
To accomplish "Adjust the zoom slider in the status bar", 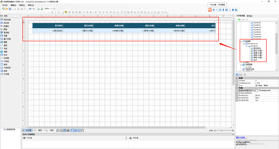I will point(221,131).
